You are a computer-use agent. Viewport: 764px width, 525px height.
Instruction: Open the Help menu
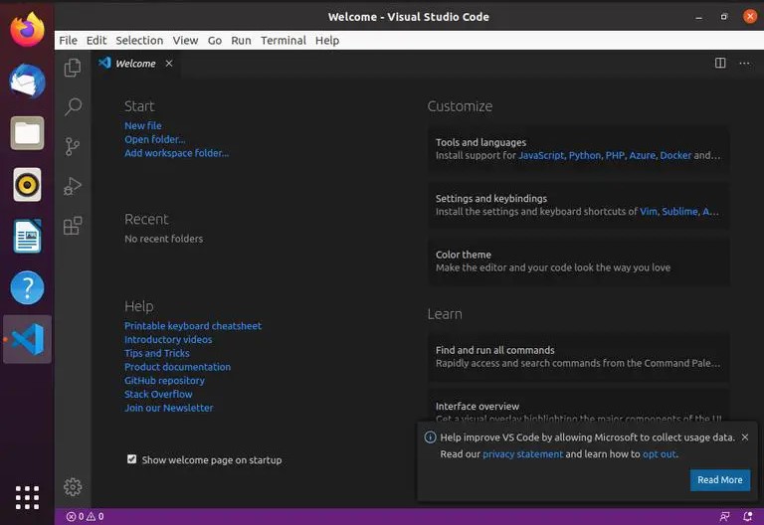click(327, 41)
